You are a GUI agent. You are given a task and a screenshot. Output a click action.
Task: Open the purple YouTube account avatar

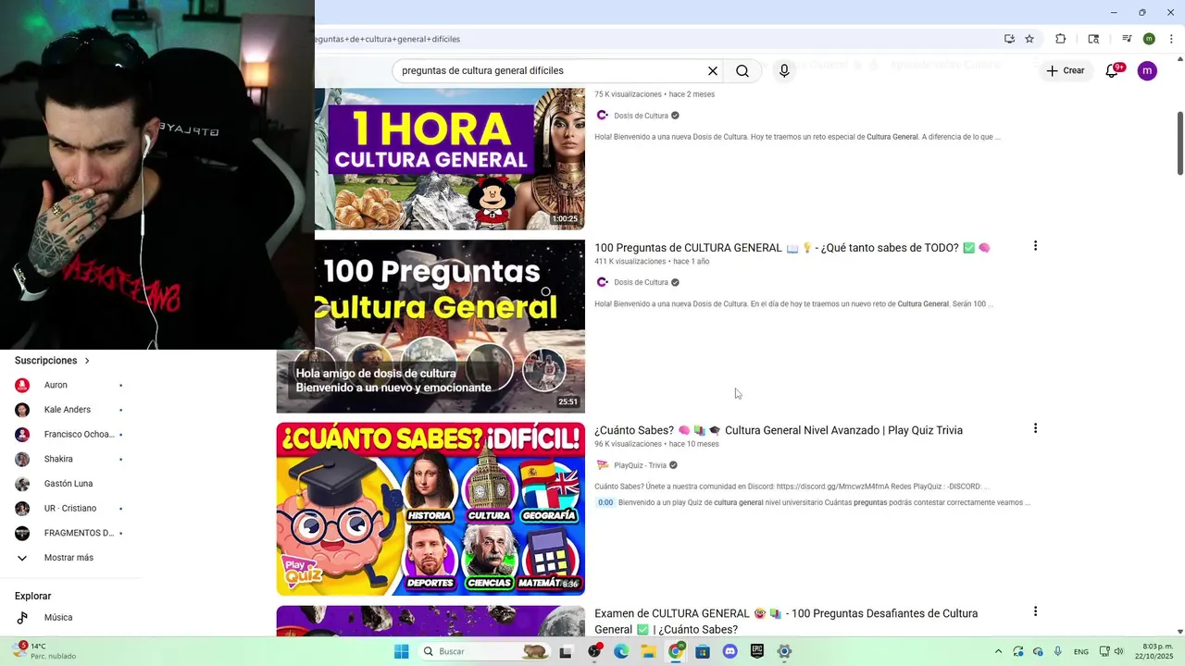coord(1147,70)
